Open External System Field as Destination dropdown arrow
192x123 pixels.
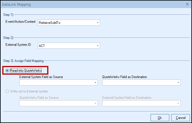tap(178, 103)
